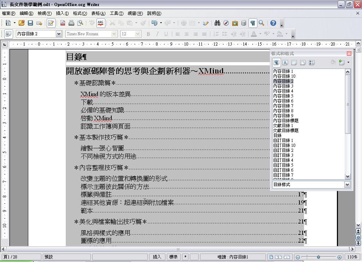Open the Gallery icon
The image size is (362, 262).
pos(235,23)
